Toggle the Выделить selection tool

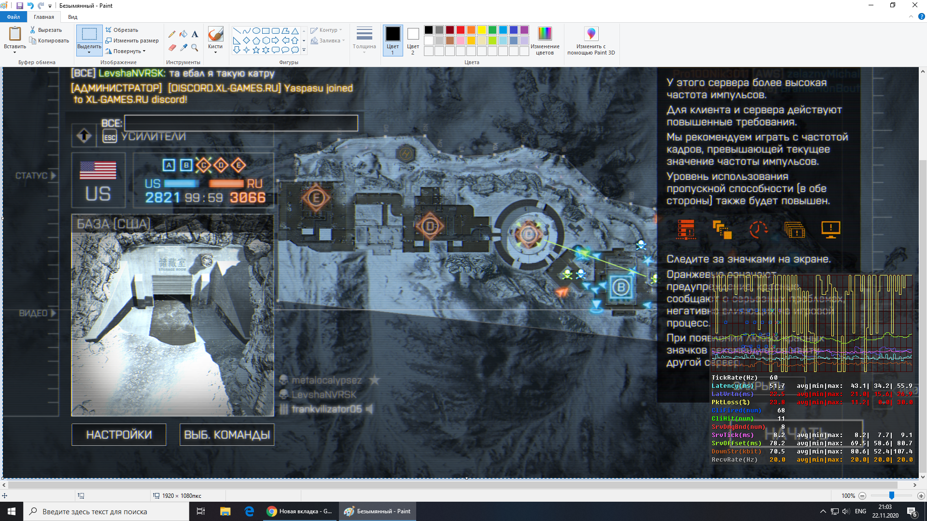coord(89,35)
